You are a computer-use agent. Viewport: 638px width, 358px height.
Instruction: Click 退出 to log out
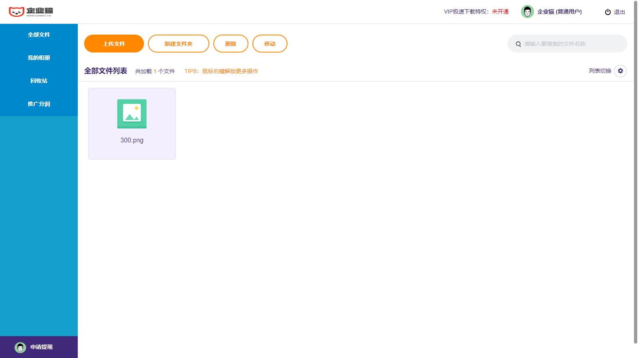pyautogui.click(x=619, y=12)
